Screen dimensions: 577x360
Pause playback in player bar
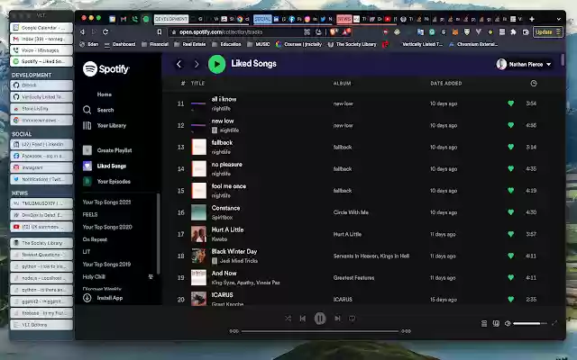[x=320, y=319]
